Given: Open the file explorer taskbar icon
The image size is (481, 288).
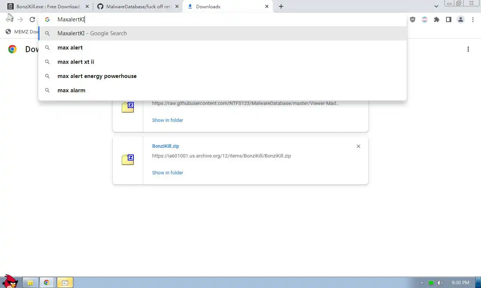Looking at the screenshot, I should point(30,283).
